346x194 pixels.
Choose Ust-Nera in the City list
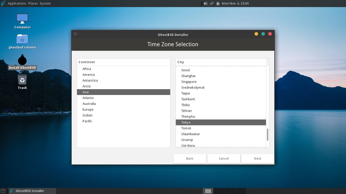point(221,145)
